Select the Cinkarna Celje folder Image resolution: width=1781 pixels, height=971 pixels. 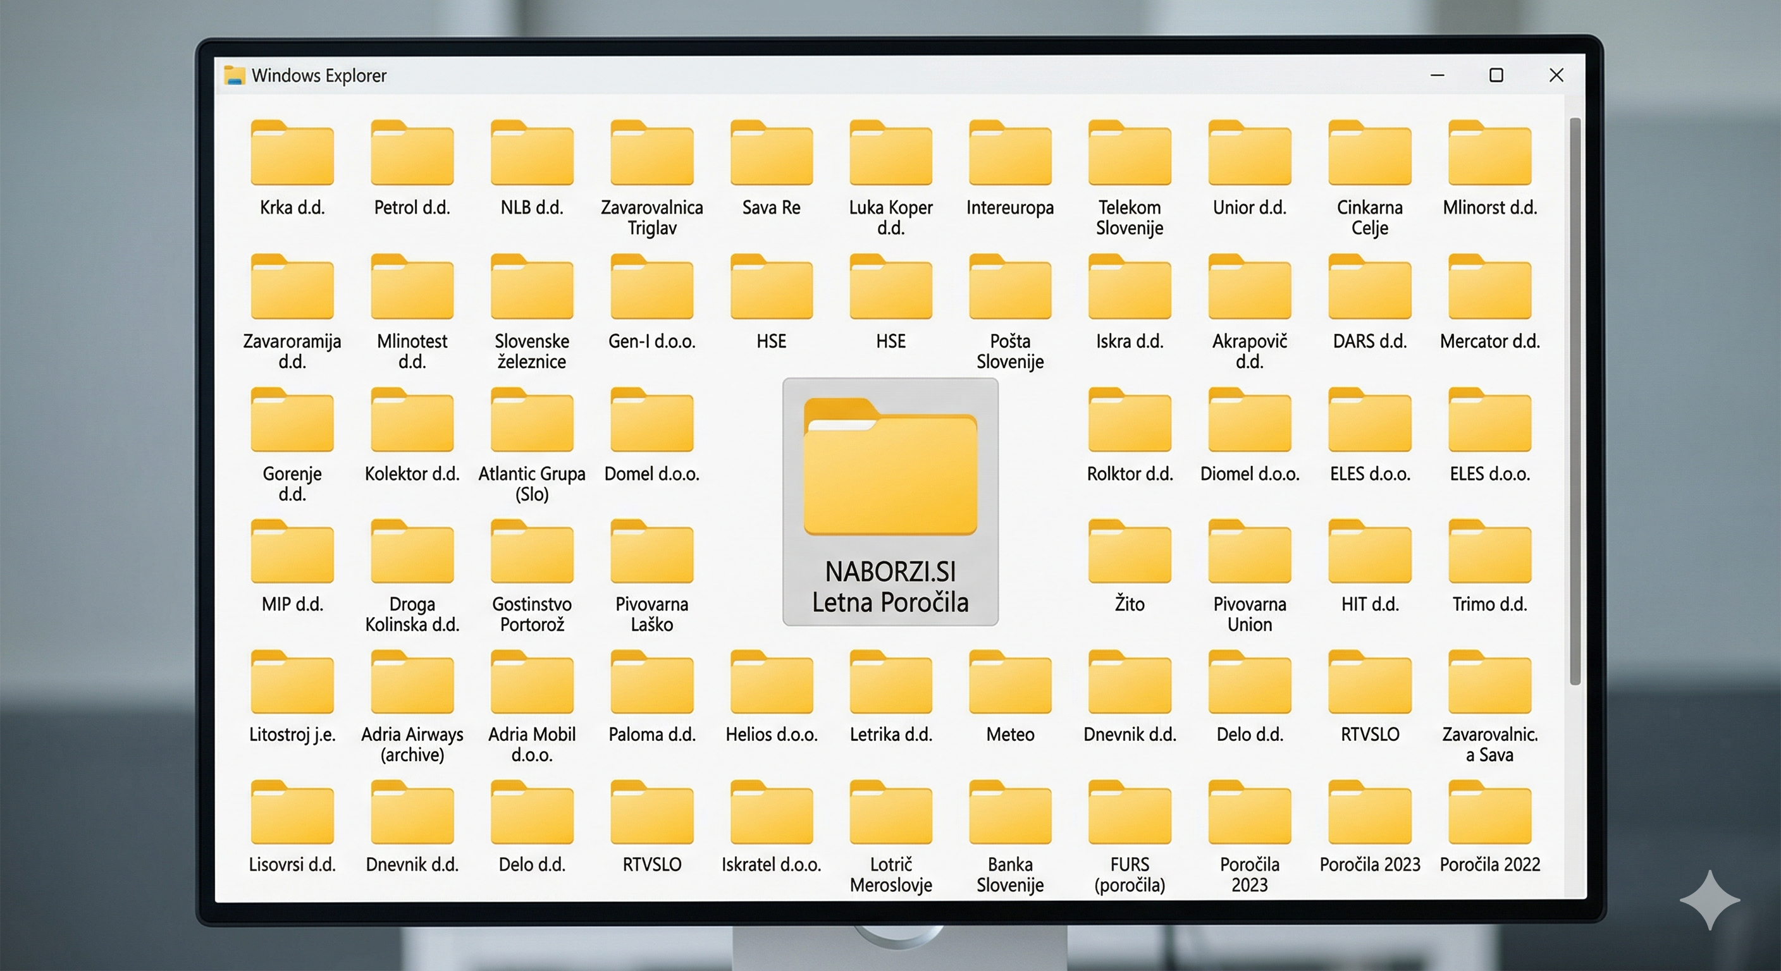coord(1369,154)
